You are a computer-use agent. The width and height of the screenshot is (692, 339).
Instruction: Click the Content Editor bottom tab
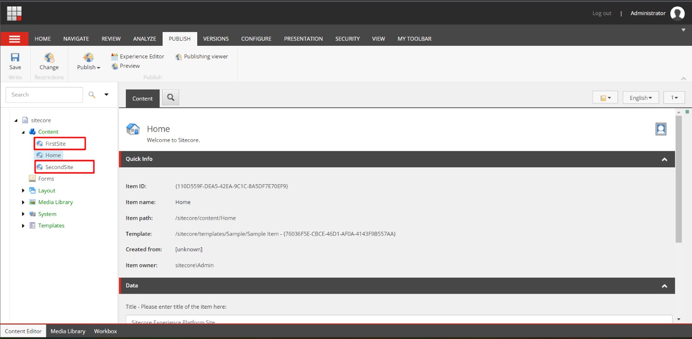[x=23, y=331]
